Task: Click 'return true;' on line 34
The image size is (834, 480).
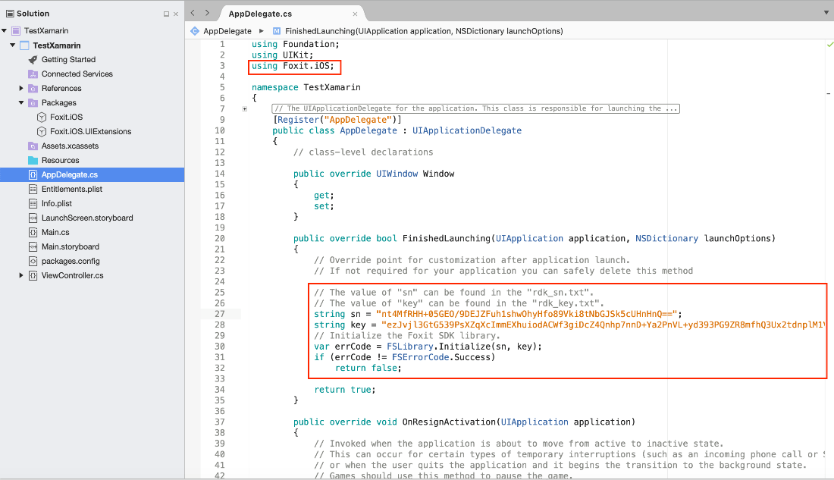Action: (x=345, y=390)
